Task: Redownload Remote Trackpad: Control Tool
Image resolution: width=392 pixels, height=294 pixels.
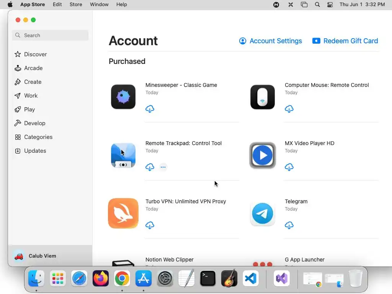Action: coord(150,167)
